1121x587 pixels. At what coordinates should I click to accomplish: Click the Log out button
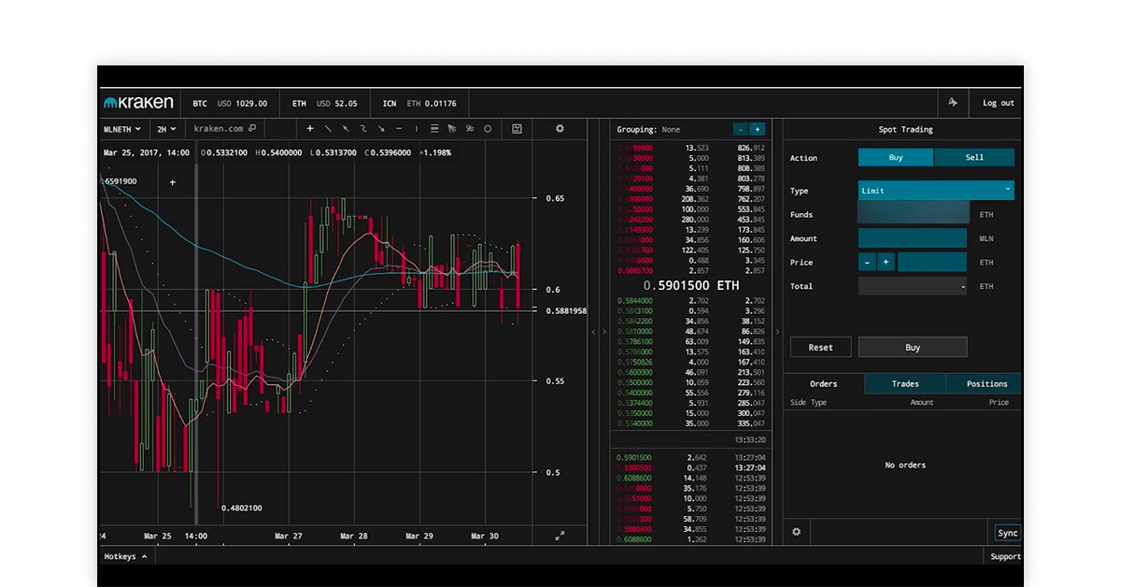[x=998, y=103]
